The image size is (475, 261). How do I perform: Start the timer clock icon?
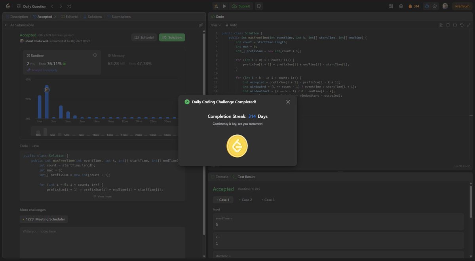click(x=427, y=6)
